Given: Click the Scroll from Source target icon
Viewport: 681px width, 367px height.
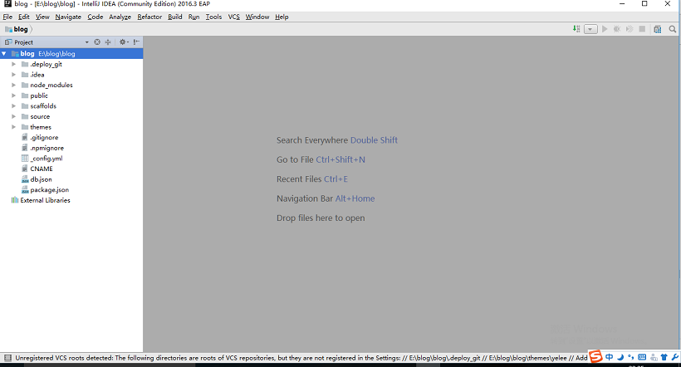Looking at the screenshot, I should tap(97, 42).
